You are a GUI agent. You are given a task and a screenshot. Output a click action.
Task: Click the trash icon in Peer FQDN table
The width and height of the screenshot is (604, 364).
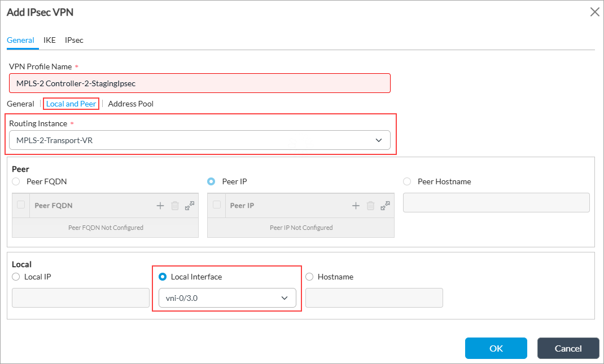pos(175,206)
